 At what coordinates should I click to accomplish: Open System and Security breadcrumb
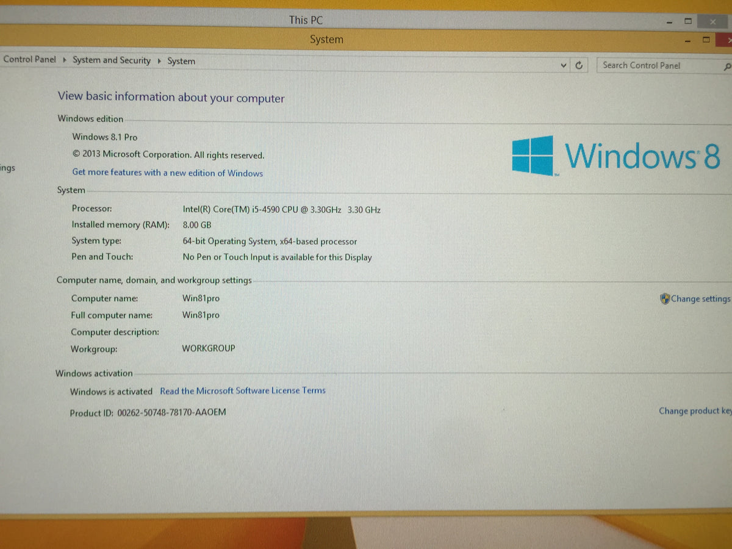coord(112,60)
